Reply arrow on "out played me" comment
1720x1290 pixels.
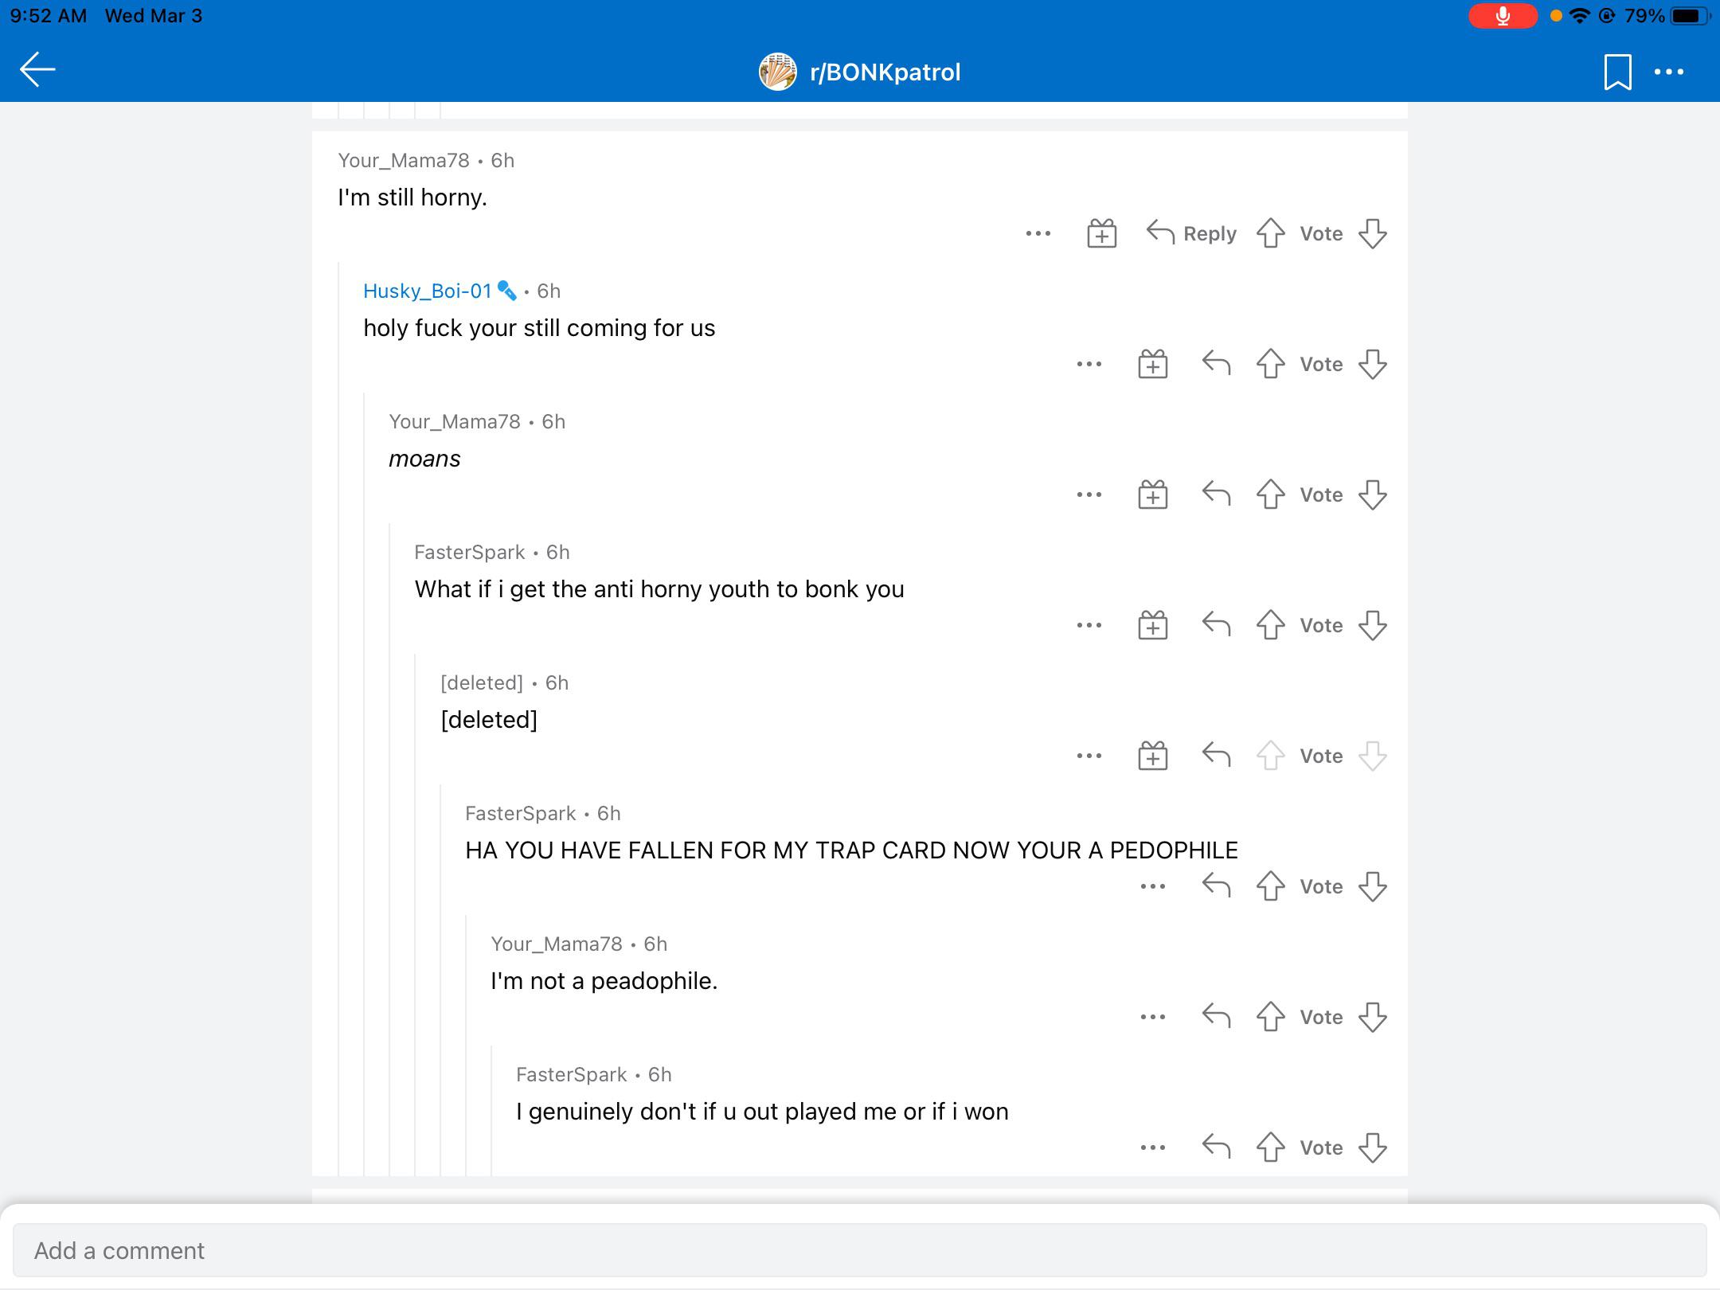[1216, 1147]
